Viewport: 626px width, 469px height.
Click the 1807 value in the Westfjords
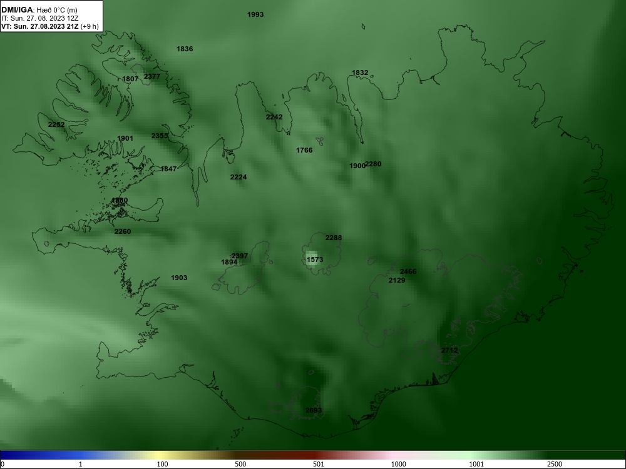[130, 79]
